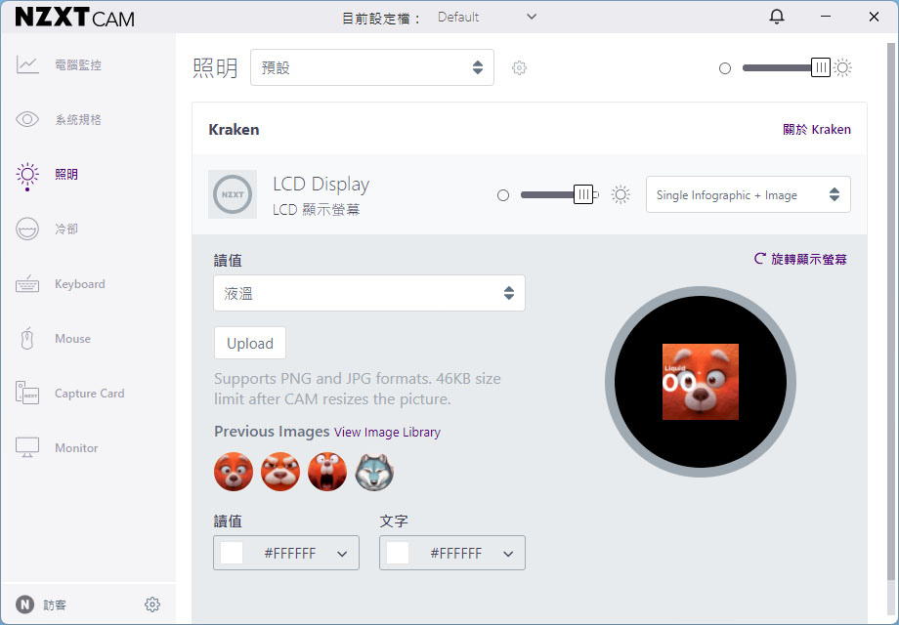The height and width of the screenshot is (625, 899).
Task: Open the Keyboard section
Action: point(80,283)
